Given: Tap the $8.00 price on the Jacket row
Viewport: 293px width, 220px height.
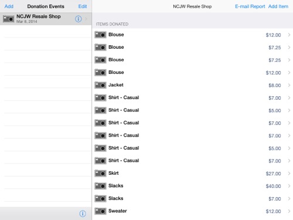Looking at the screenshot, I should (275, 86).
